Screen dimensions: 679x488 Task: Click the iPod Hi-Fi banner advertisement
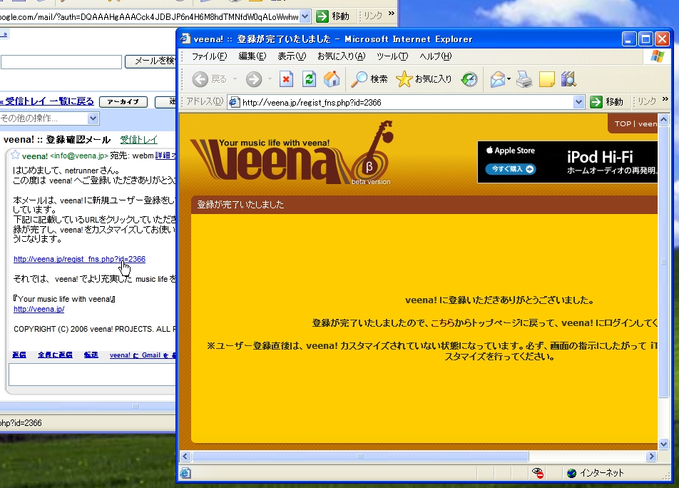point(567,162)
